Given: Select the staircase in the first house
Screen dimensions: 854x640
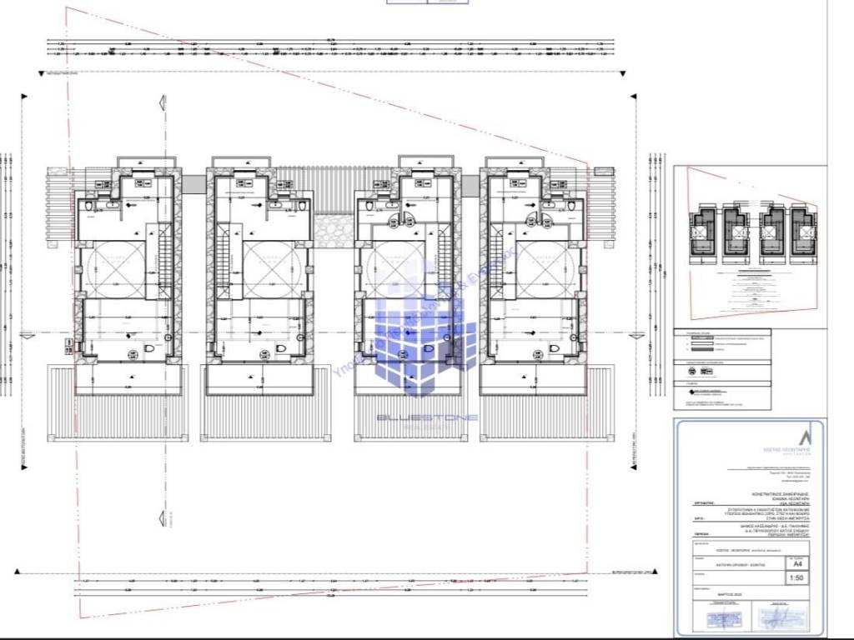Looking at the screenshot, I should click(x=153, y=261).
